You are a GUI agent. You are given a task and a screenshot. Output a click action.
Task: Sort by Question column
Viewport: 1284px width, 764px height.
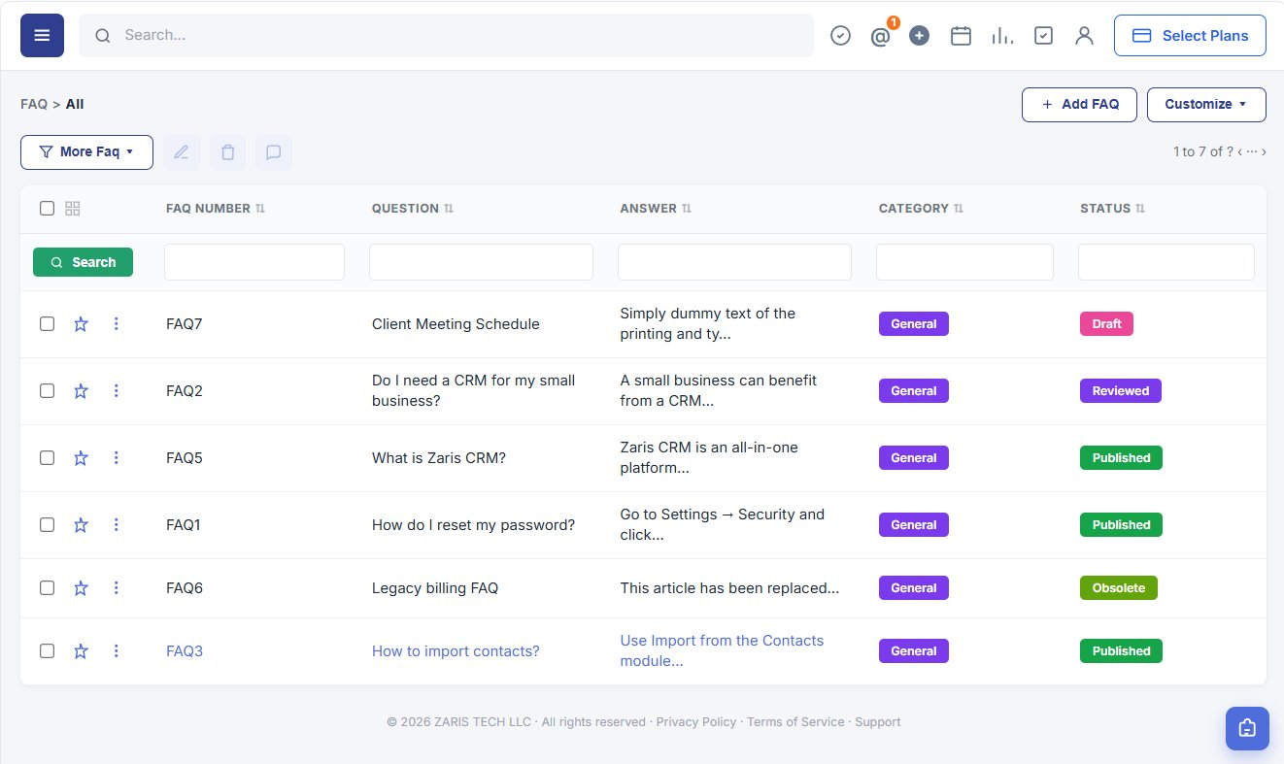[x=413, y=209]
